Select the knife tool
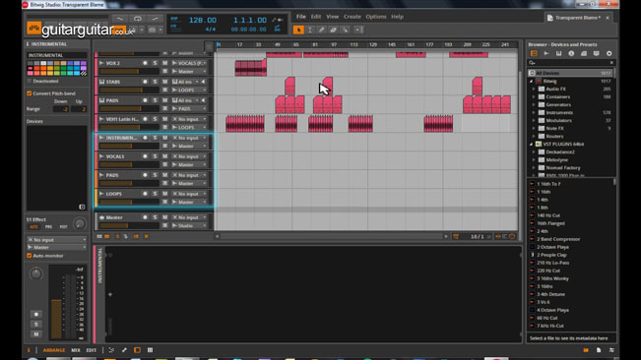 coord(345,30)
